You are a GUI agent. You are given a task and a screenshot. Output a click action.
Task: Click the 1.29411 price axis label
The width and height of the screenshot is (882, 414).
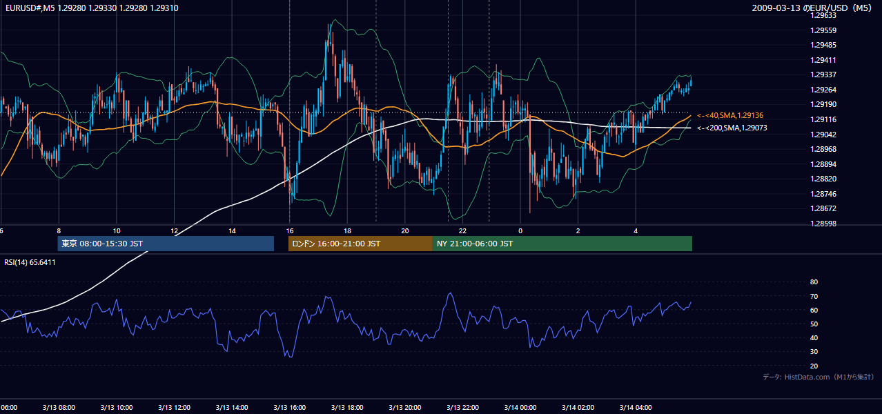[x=823, y=60]
